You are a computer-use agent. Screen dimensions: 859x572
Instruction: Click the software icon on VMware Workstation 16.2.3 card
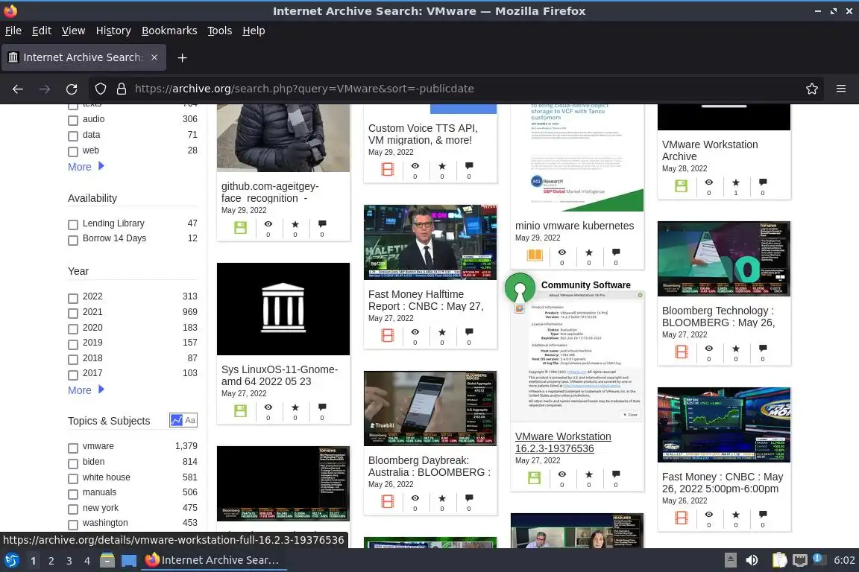[x=534, y=477]
